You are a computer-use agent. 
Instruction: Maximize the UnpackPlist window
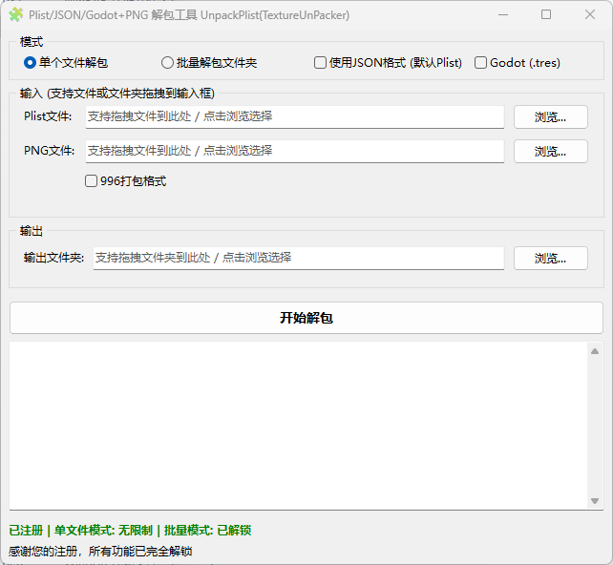[546, 15]
